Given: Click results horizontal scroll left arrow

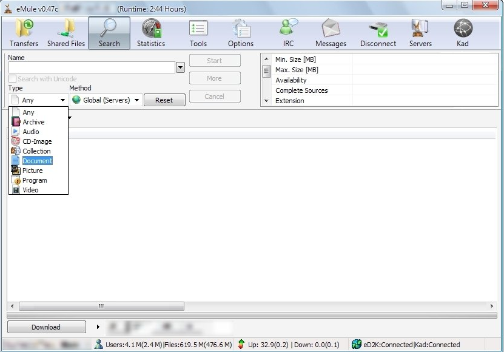Looking at the screenshot, I should point(12,306).
